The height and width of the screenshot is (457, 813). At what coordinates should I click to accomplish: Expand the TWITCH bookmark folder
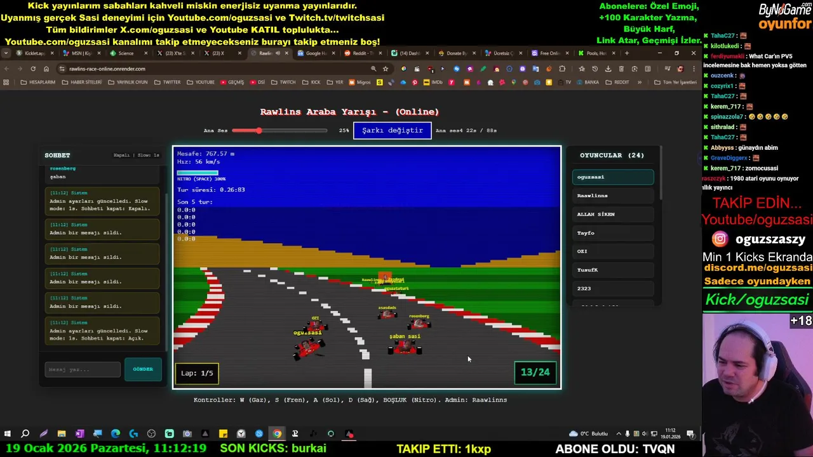coord(283,82)
